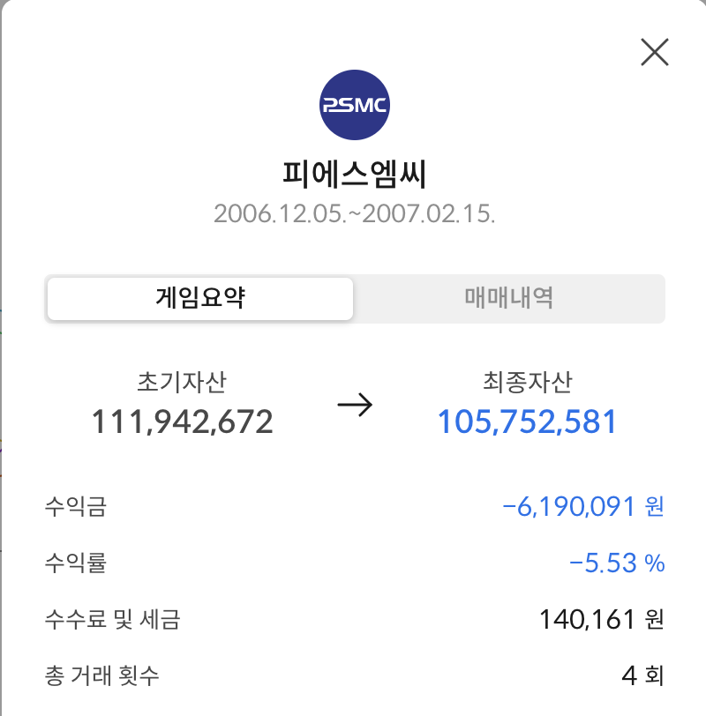Select the fee value 140,161 원
The height and width of the screenshot is (716, 706).
(x=601, y=620)
